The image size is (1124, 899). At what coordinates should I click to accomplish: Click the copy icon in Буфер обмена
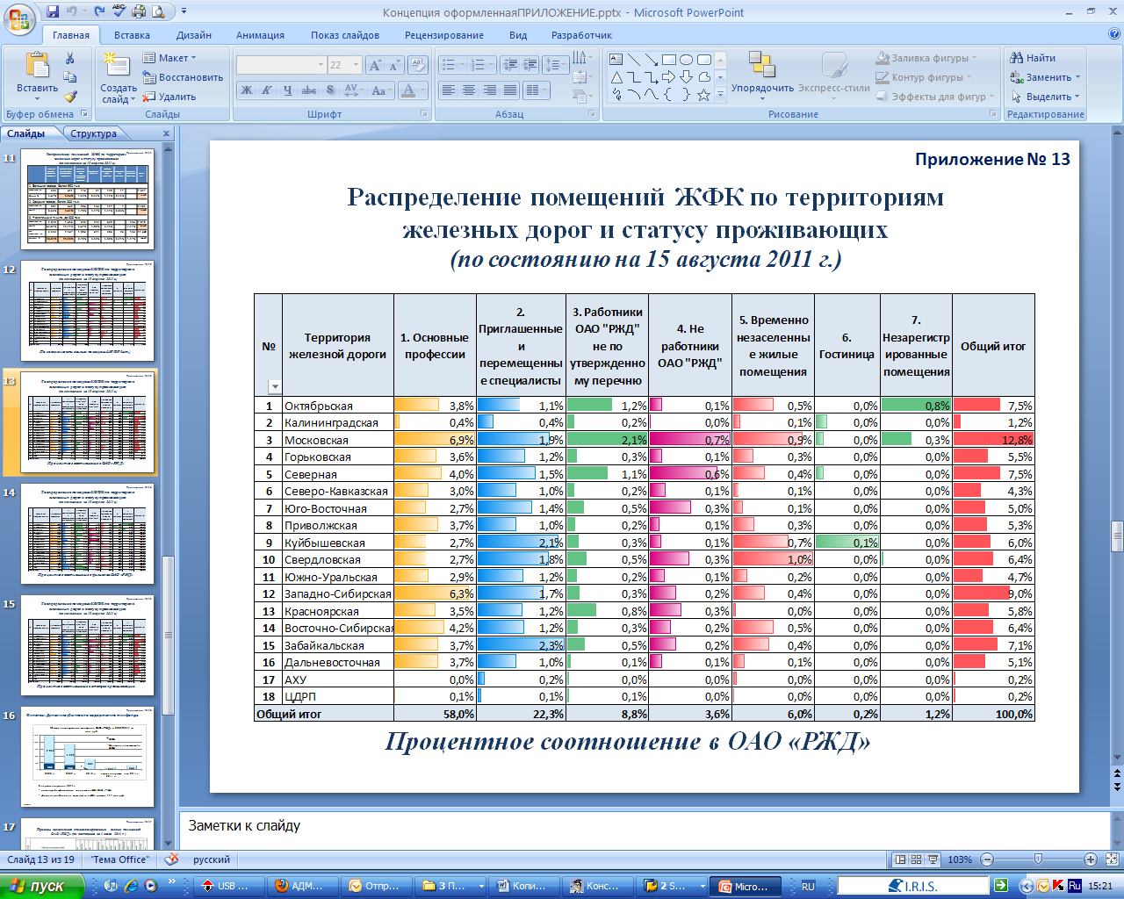pyautogui.click(x=70, y=77)
